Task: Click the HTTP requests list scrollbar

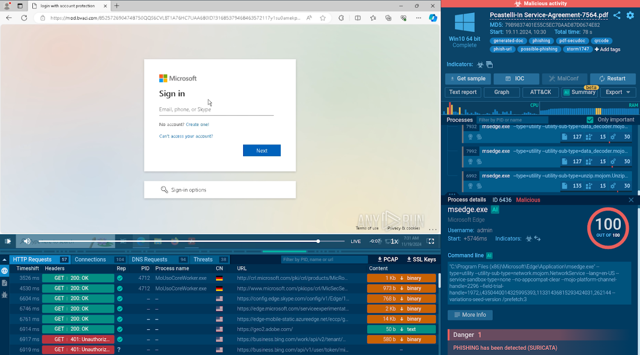Action: [x=439, y=282]
